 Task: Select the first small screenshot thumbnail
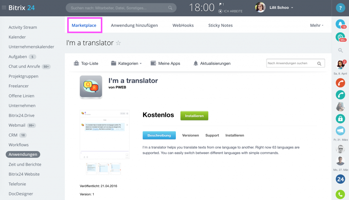(x=91, y=169)
